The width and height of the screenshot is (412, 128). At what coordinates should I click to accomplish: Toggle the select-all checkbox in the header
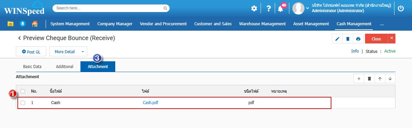coord(23,91)
